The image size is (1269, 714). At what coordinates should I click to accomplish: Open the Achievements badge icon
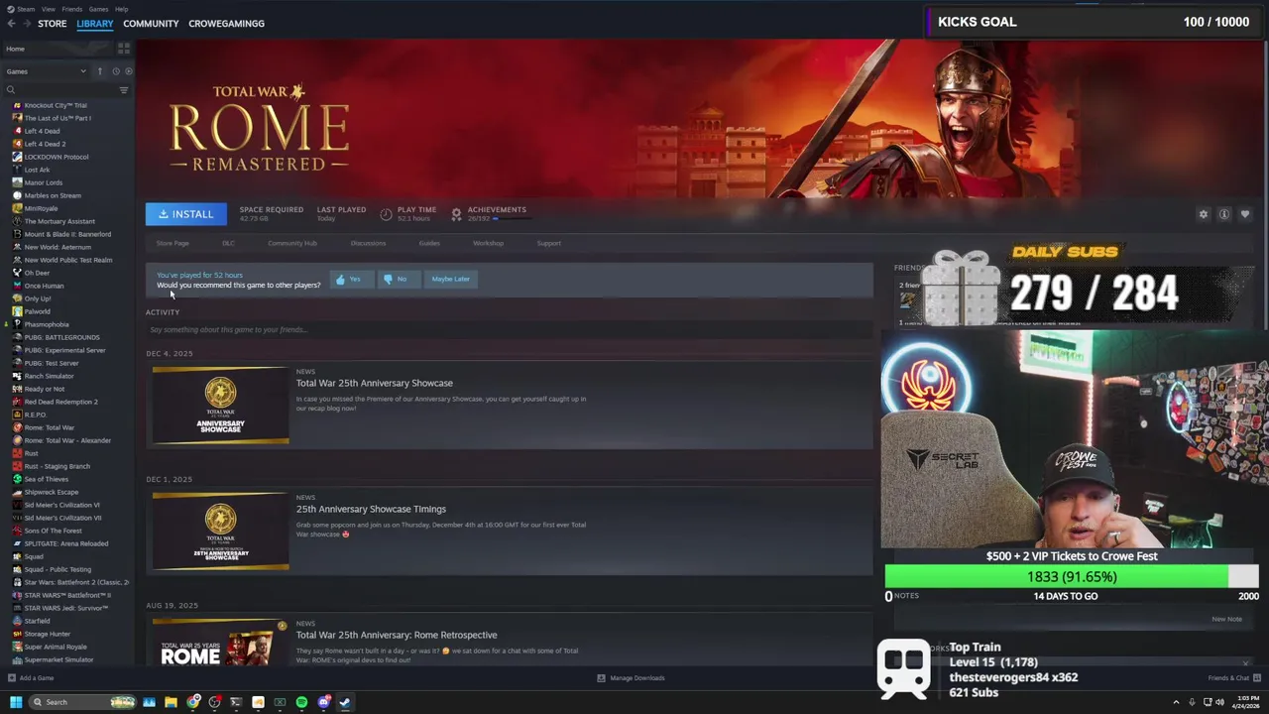point(456,213)
